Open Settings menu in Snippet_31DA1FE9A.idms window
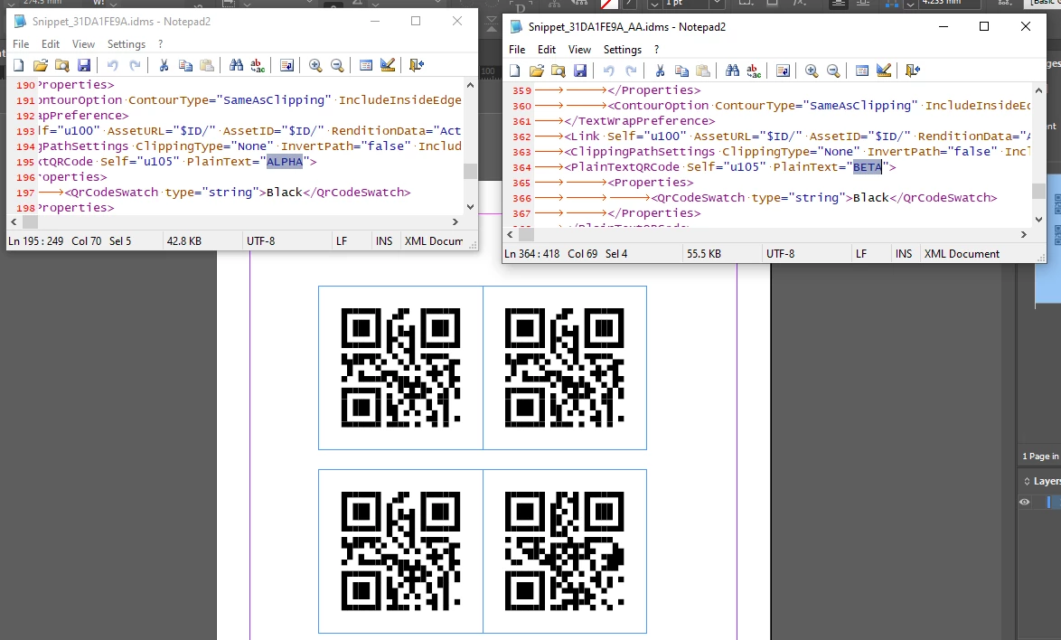Screen dimensions: 1061x640 click(x=127, y=44)
